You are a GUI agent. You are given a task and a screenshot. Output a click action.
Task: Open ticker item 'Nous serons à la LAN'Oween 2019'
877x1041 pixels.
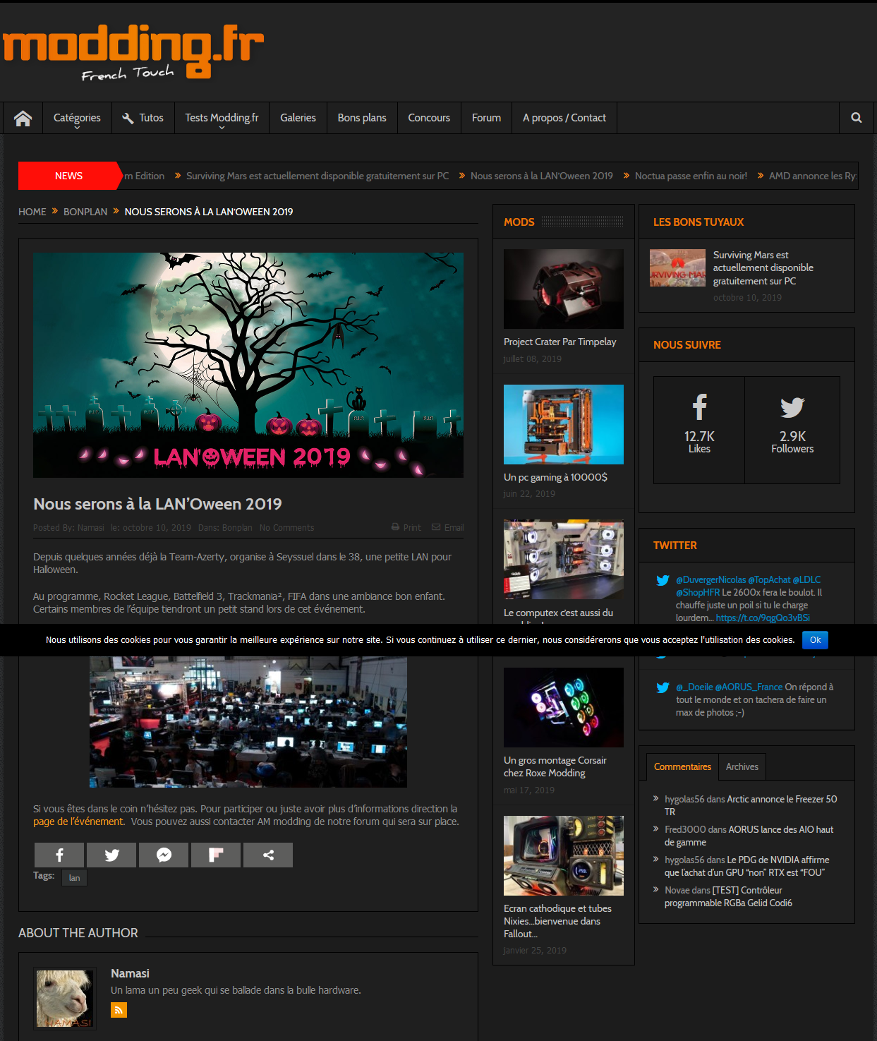[x=542, y=176]
